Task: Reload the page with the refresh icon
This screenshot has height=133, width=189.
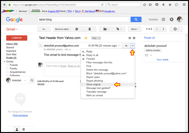Action: [x=102, y=5]
